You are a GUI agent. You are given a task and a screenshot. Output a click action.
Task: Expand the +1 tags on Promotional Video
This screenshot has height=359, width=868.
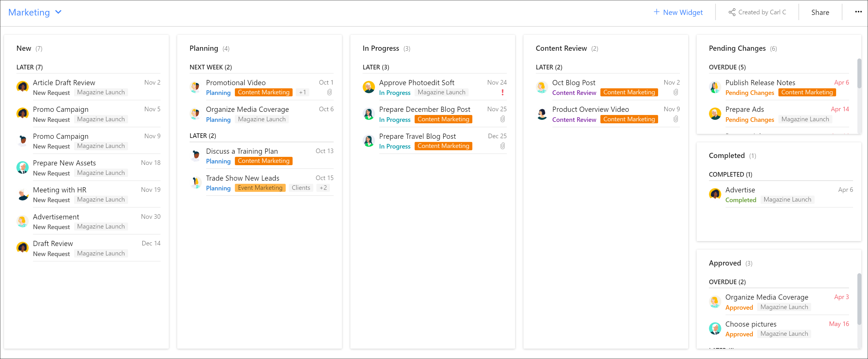pos(302,92)
